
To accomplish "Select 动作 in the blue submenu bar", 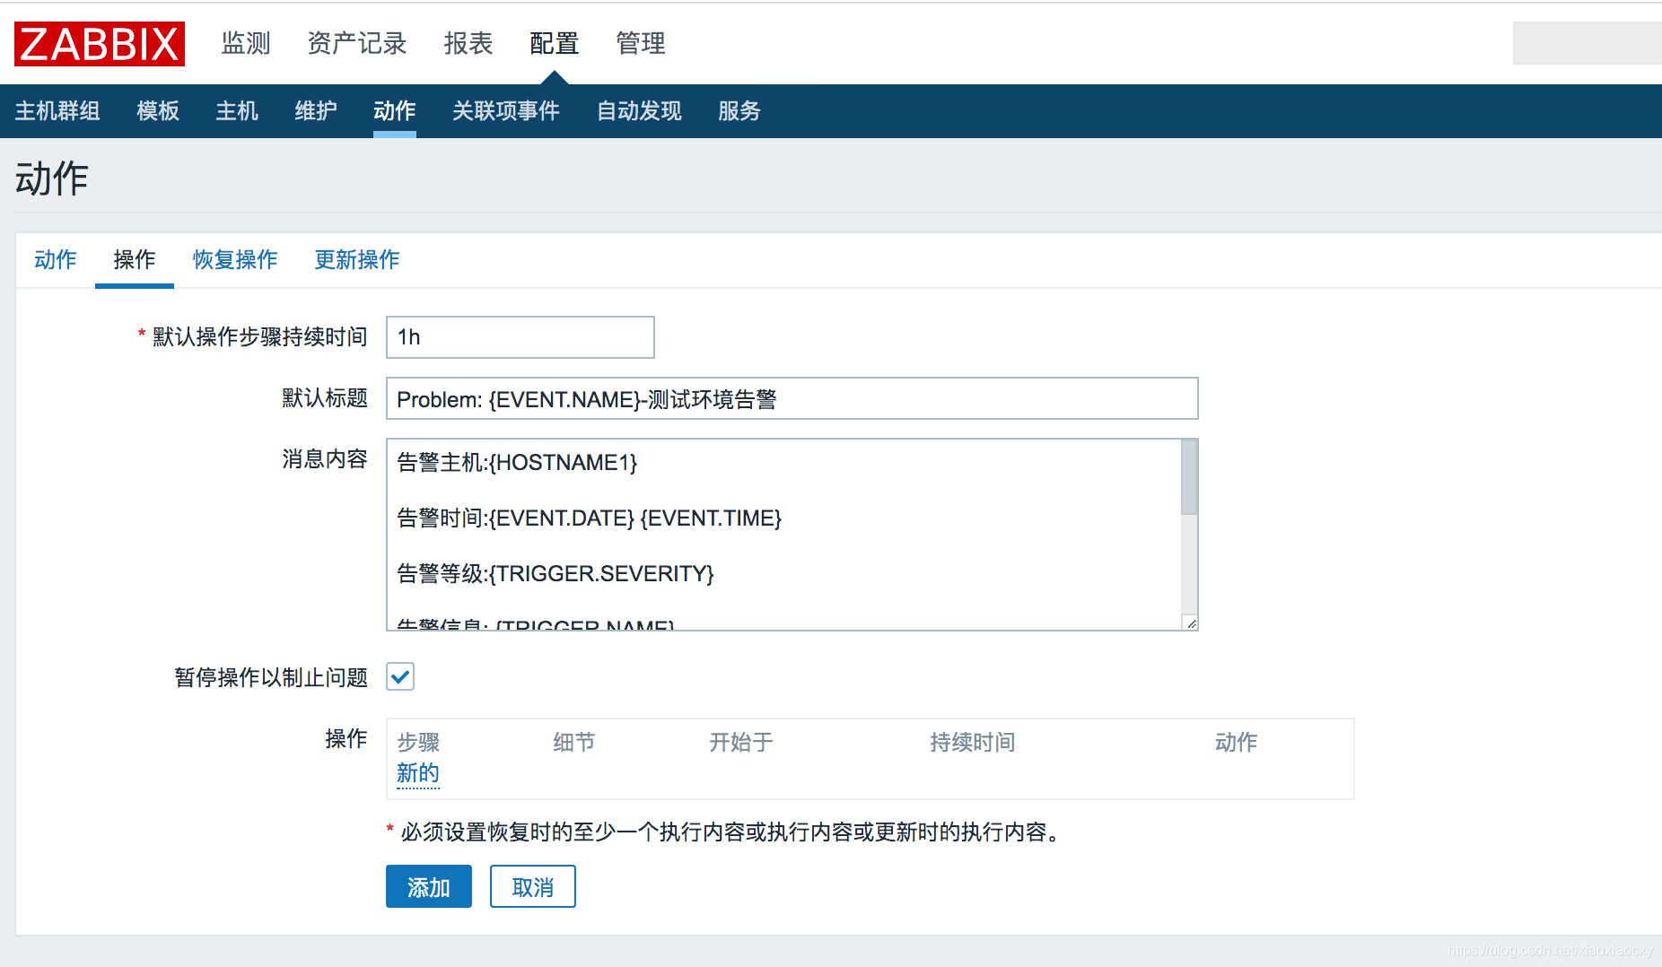I will point(395,111).
